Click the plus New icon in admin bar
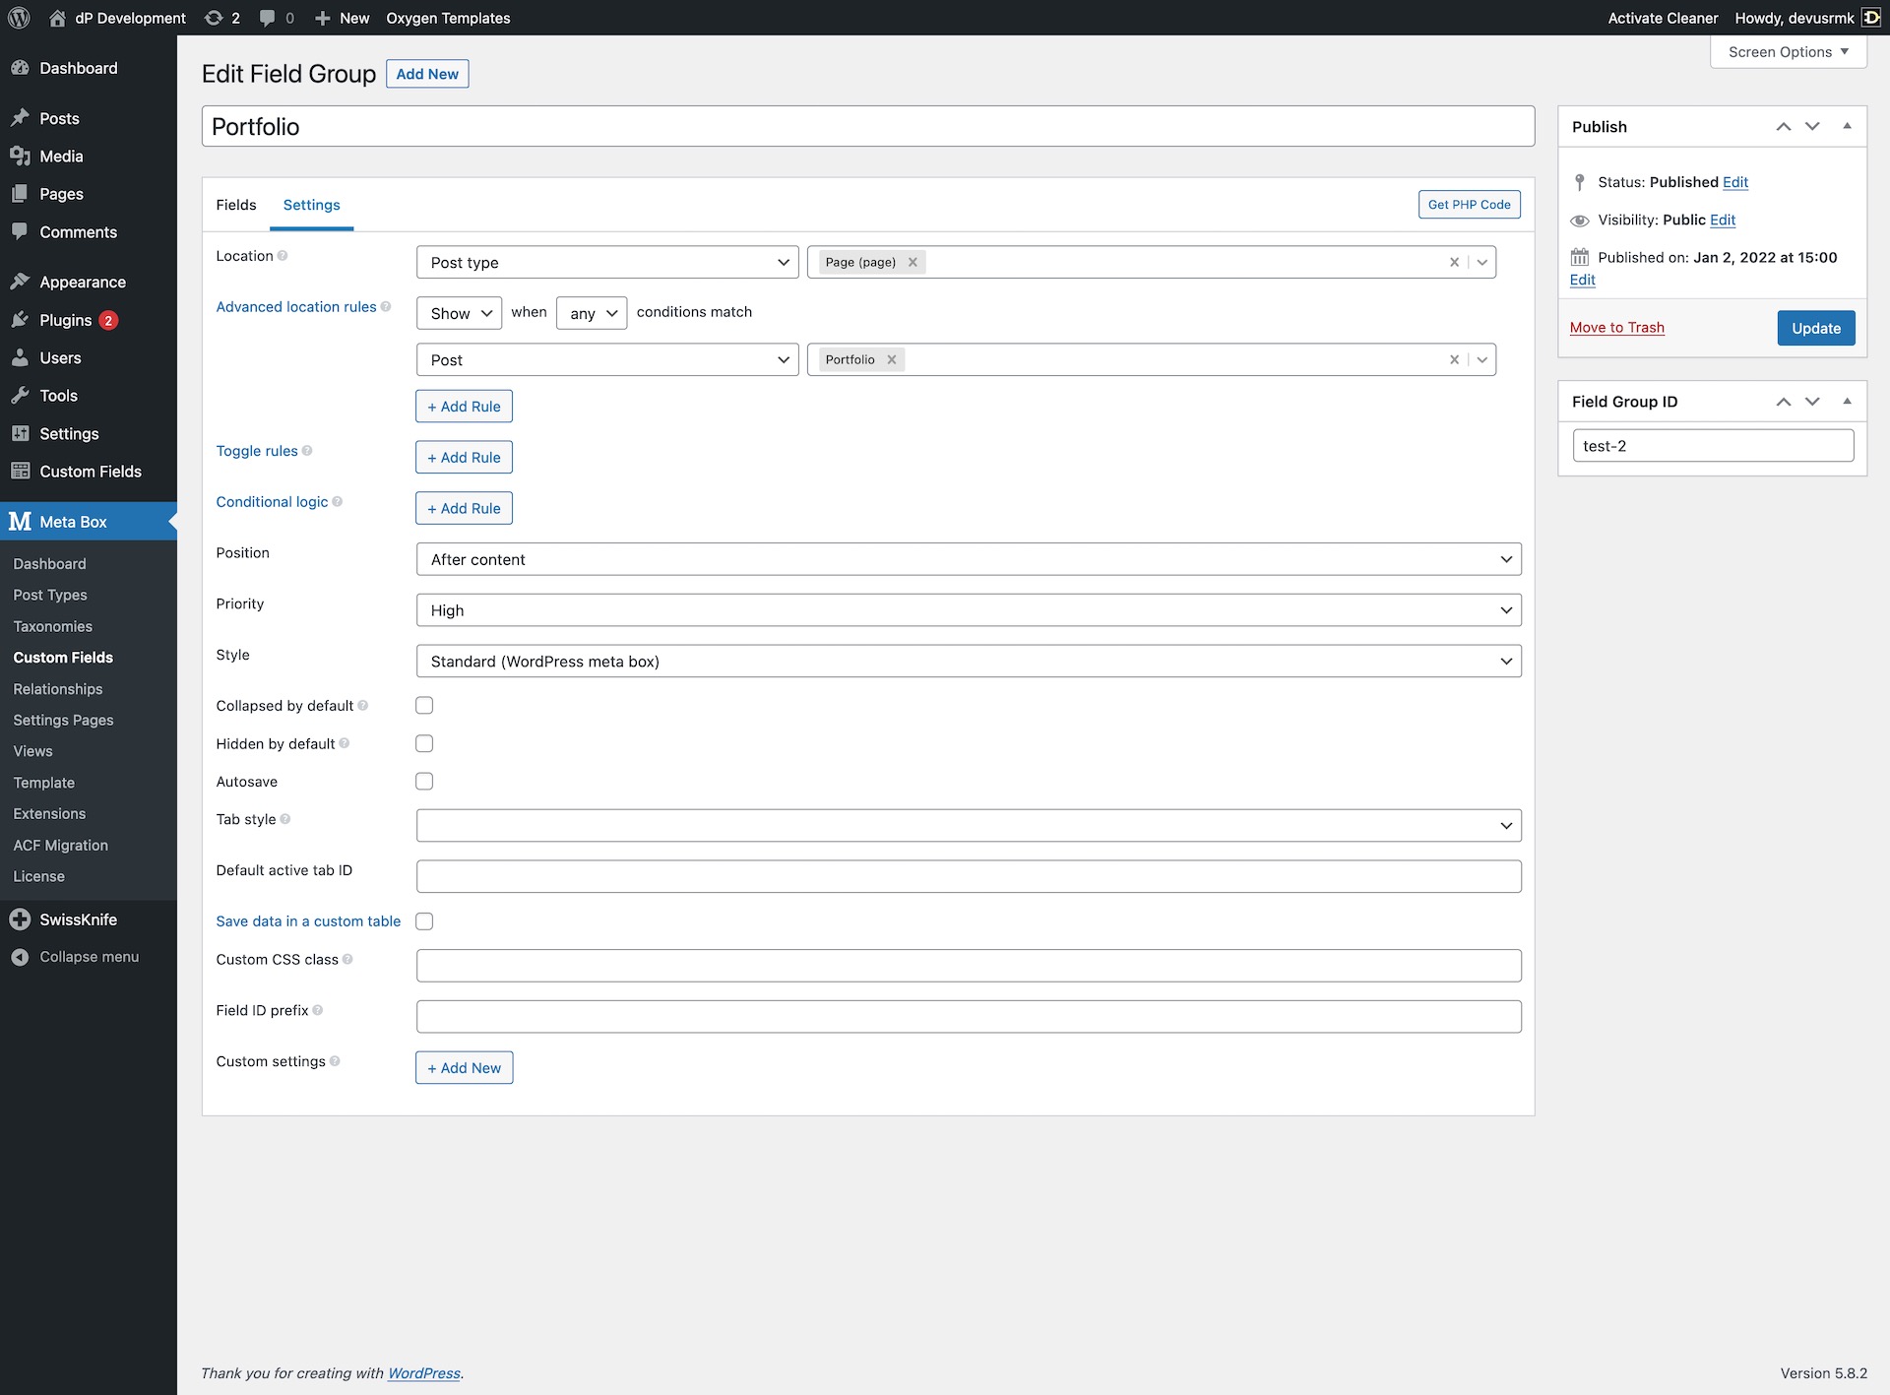The height and width of the screenshot is (1395, 1890). (x=322, y=18)
